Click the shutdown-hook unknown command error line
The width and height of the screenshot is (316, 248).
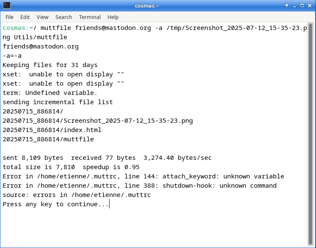click(140, 186)
